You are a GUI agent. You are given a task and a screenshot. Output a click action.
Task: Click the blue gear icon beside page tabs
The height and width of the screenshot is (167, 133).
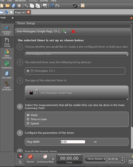pos(6,12)
